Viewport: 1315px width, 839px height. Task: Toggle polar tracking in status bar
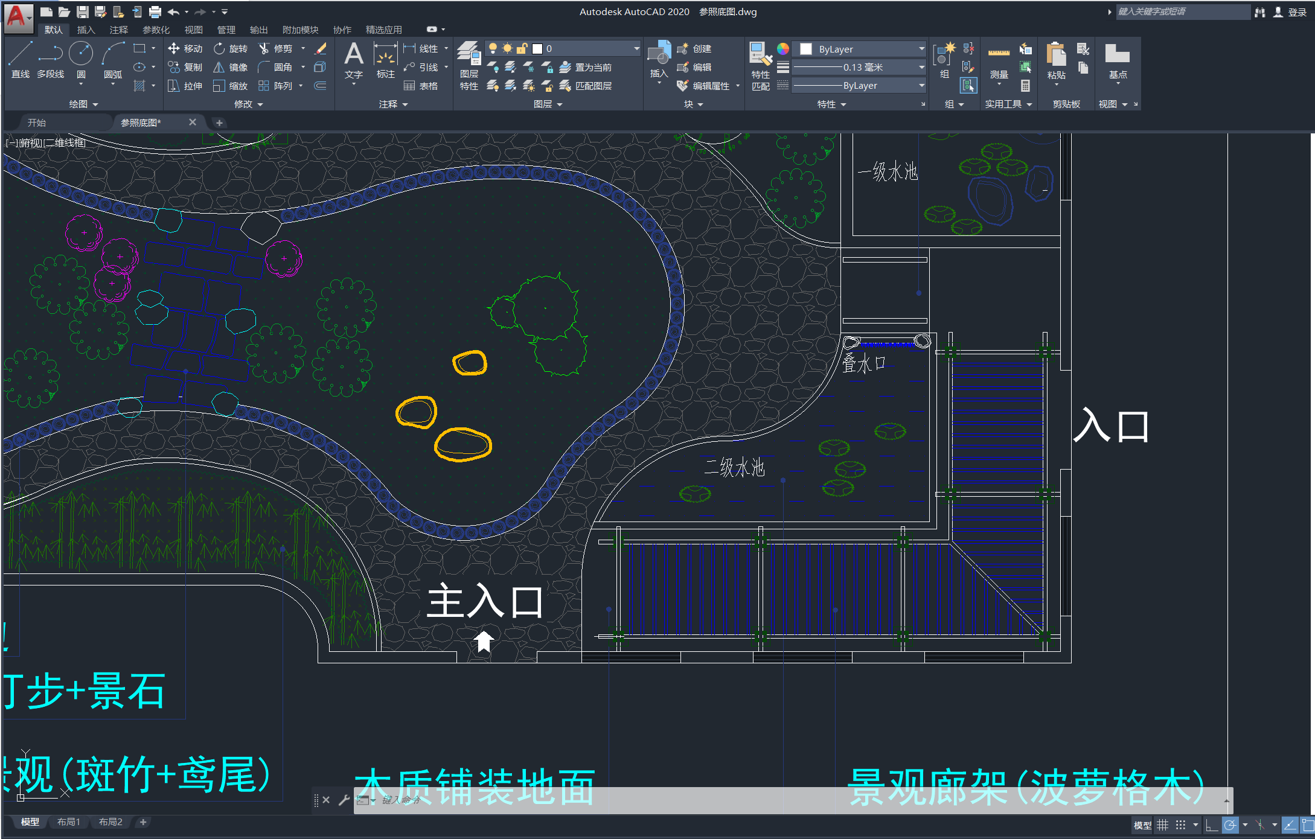pyautogui.click(x=1230, y=825)
